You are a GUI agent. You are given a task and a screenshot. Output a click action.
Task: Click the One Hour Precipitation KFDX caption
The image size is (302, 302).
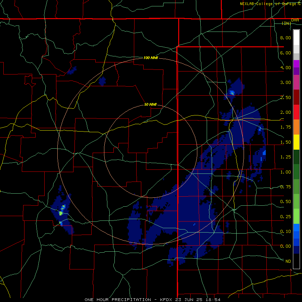153,300
